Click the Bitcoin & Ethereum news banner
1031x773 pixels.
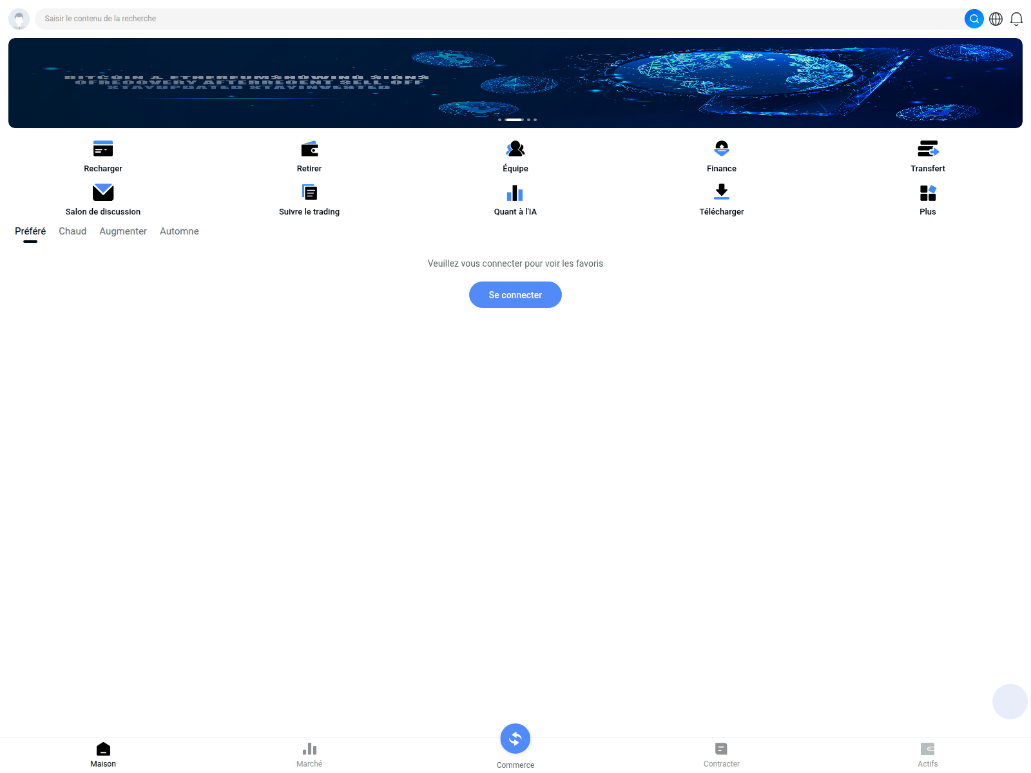point(515,83)
